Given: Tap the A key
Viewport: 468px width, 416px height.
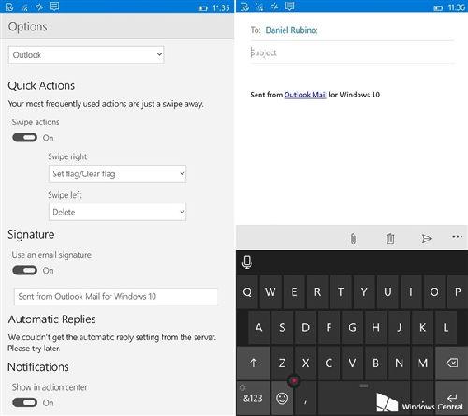Looking at the screenshot, I should [258, 327].
